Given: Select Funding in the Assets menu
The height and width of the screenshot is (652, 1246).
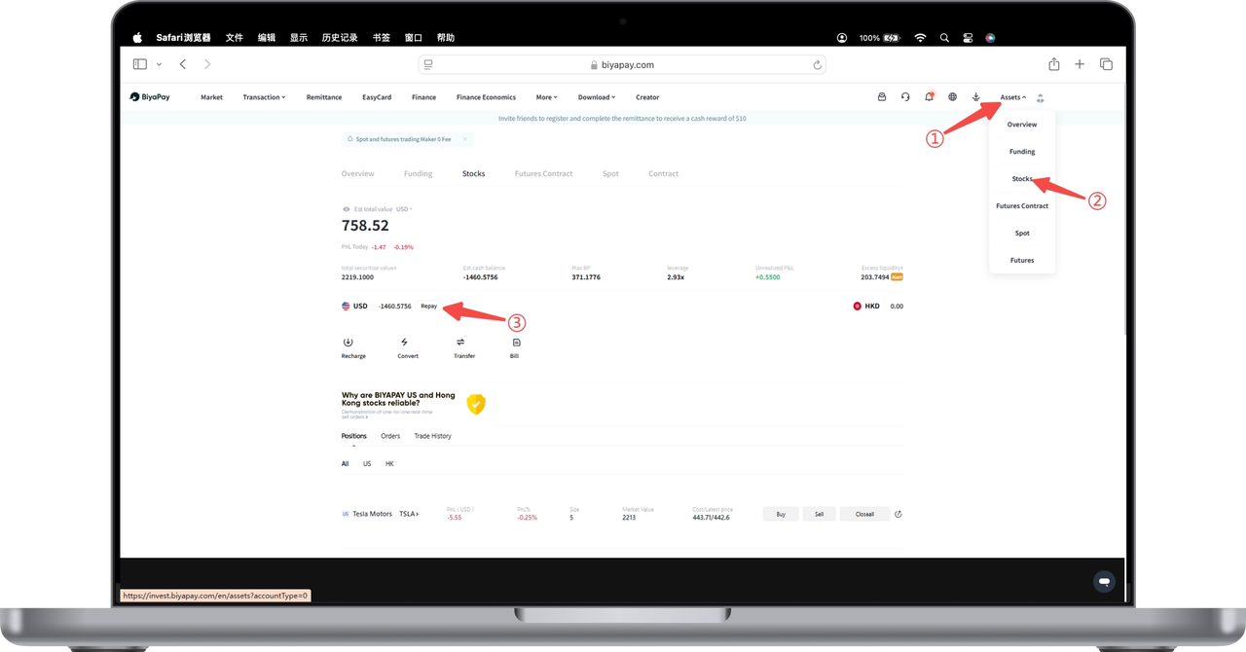Looking at the screenshot, I should (x=1022, y=152).
